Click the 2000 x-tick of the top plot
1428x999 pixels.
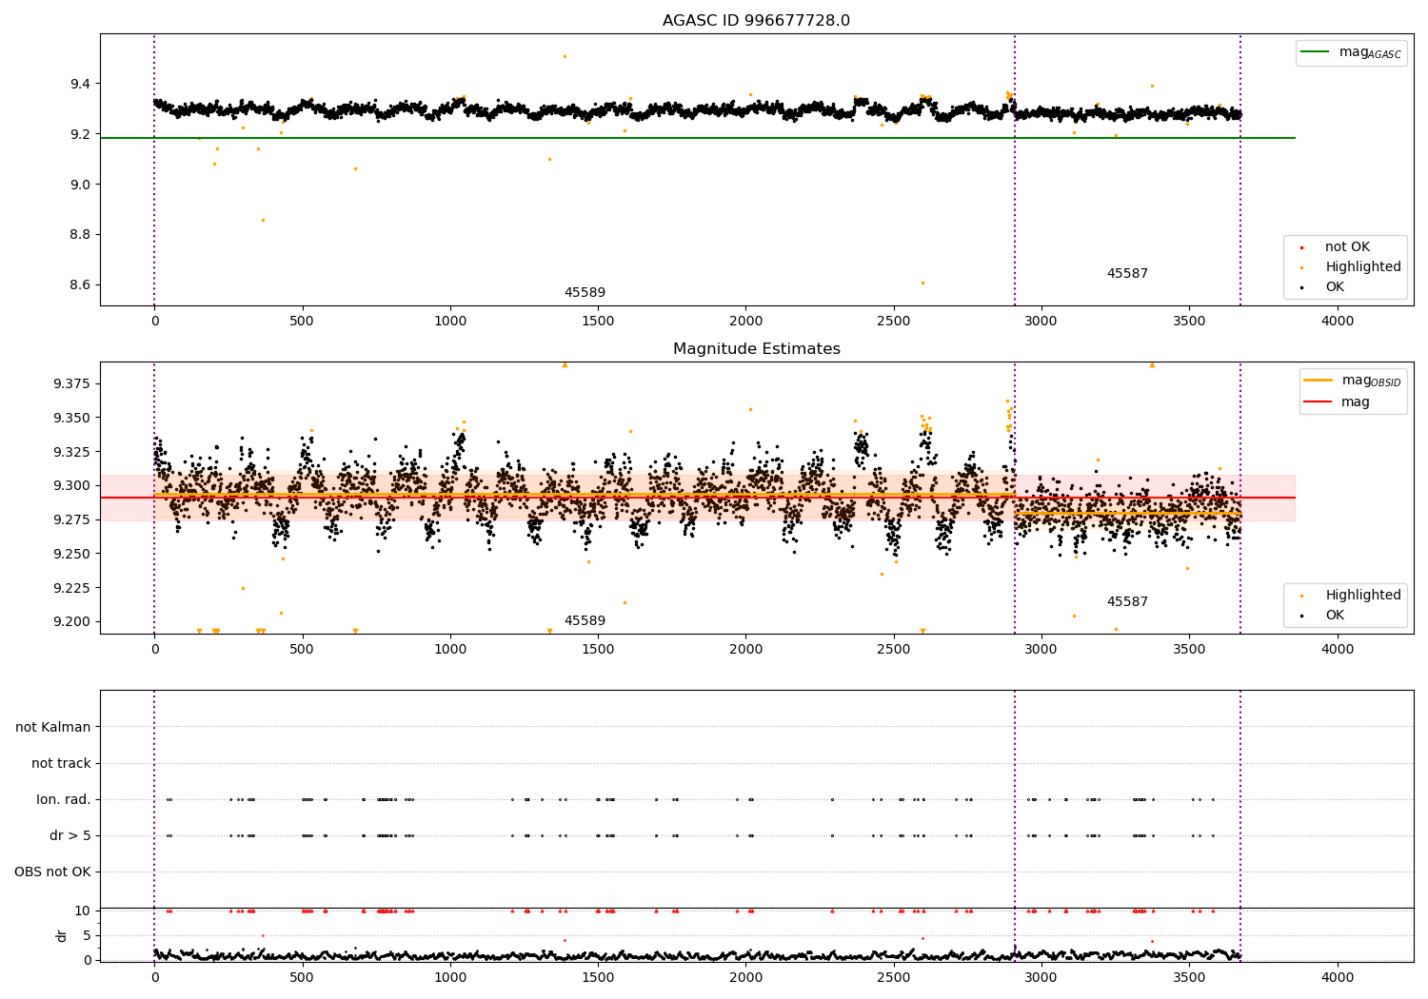point(745,322)
